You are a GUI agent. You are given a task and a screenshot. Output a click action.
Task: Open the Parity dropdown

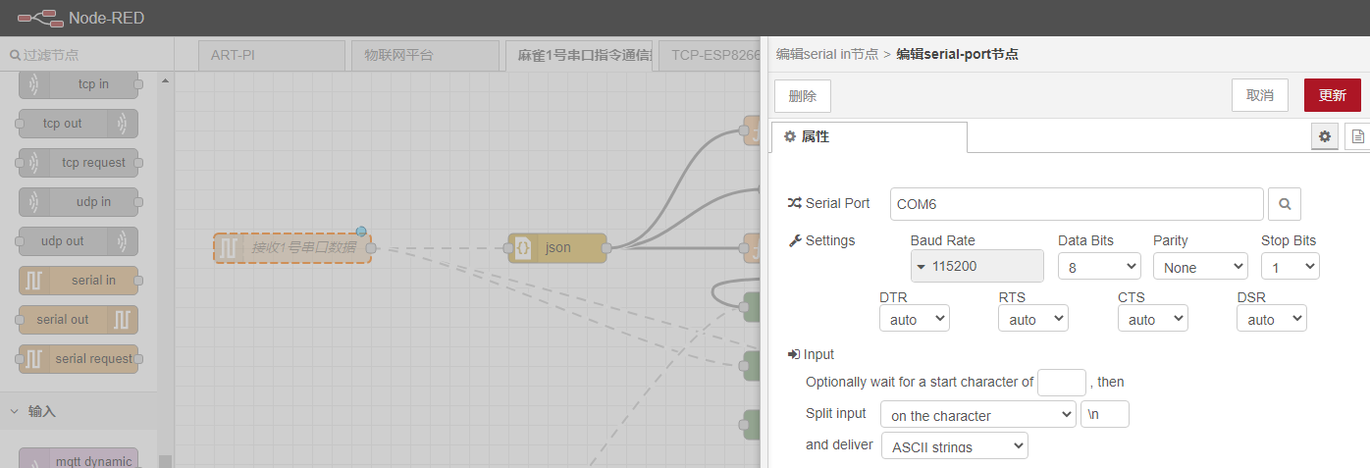click(x=1200, y=266)
